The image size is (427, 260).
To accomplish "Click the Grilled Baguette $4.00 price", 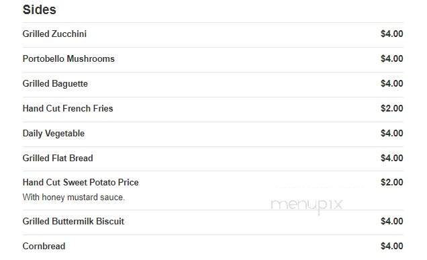I will pos(392,83).
